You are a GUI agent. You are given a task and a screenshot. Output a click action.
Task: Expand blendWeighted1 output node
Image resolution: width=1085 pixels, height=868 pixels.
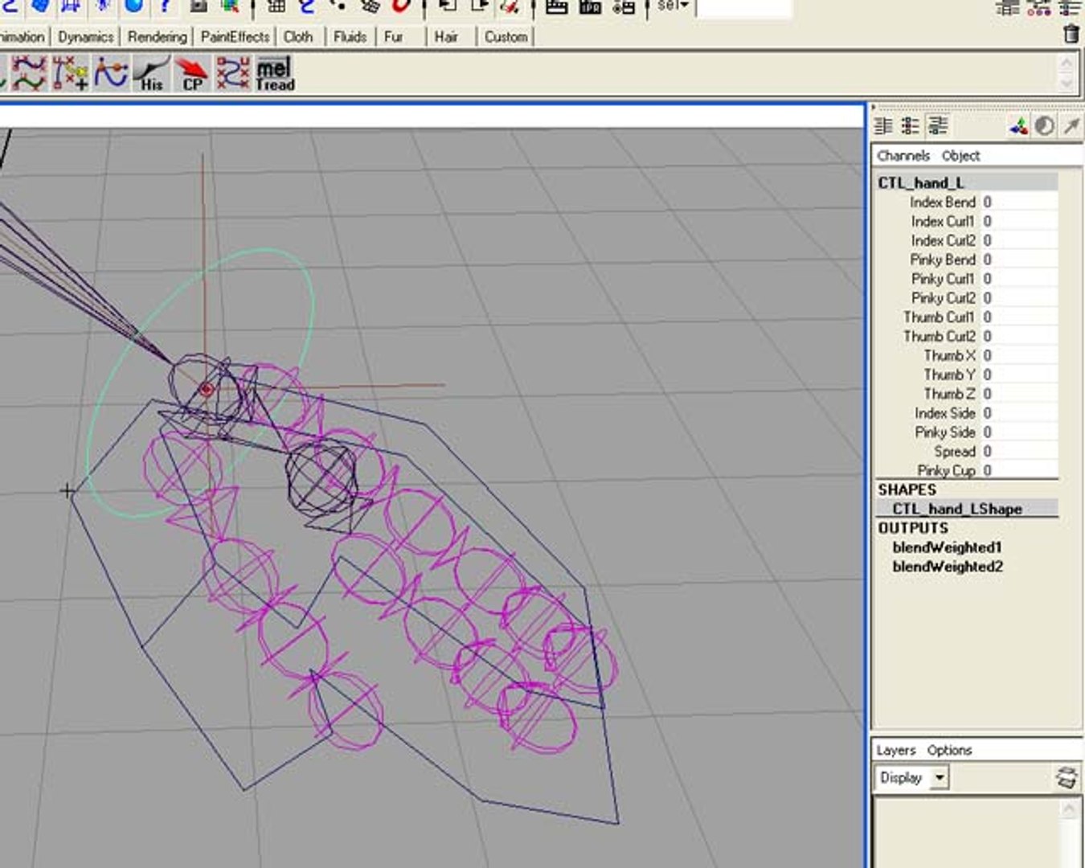coord(947,547)
